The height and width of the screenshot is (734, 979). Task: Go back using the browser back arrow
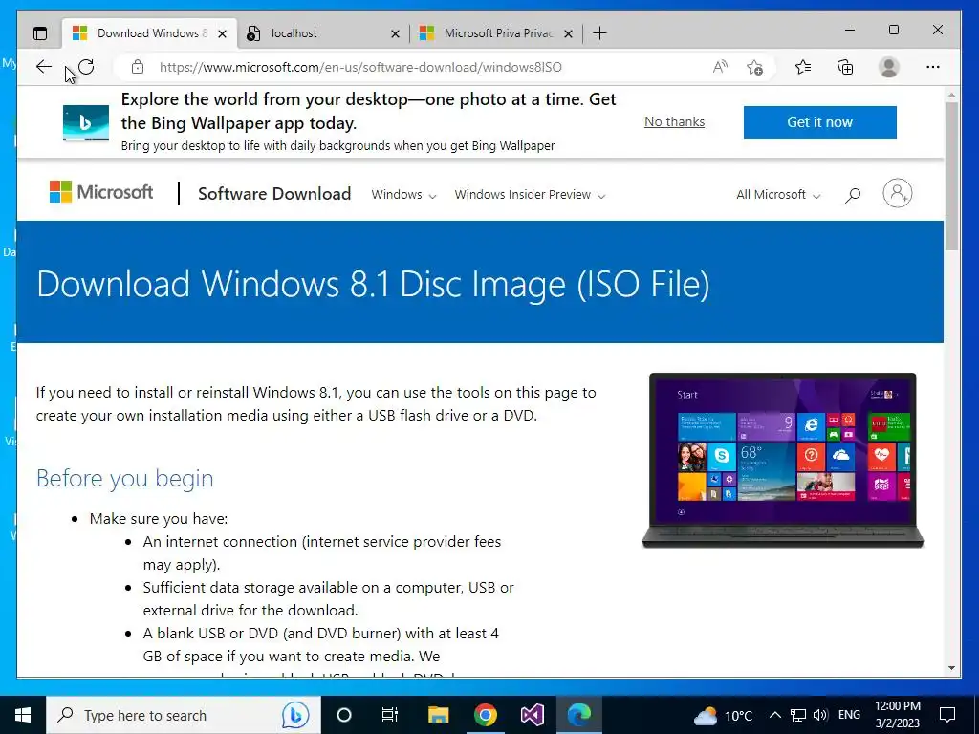(x=44, y=67)
